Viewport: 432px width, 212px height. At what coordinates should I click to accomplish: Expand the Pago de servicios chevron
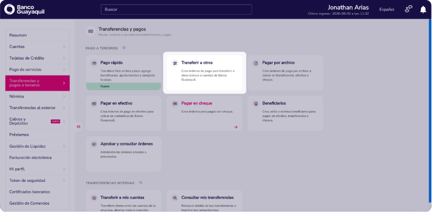click(64, 70)
